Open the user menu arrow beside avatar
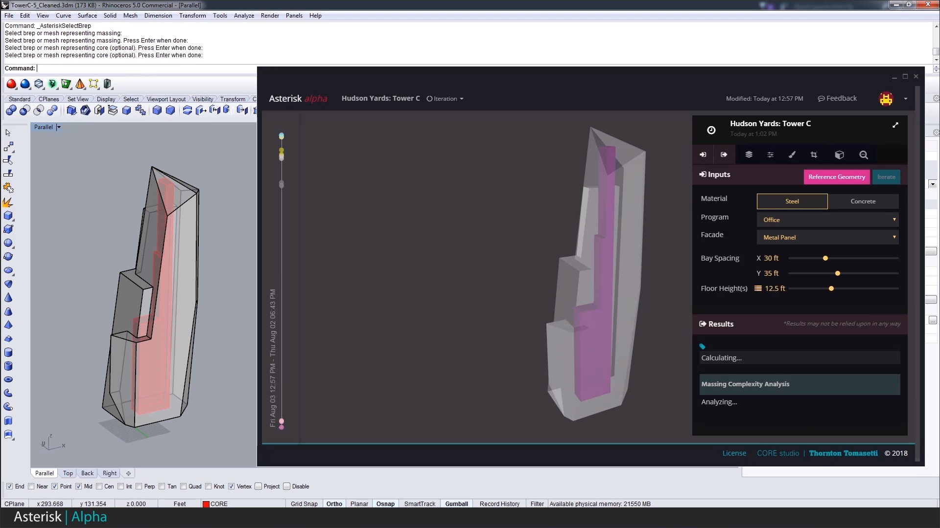940x528 pixels. pyautogui.click(x=906, y=99)
